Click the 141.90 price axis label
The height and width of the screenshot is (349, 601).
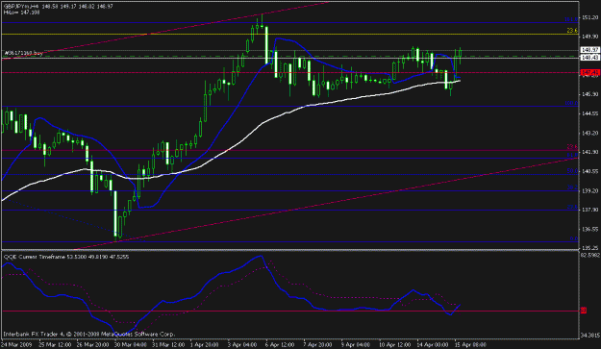pyautogui.click(x=589, y=152)
